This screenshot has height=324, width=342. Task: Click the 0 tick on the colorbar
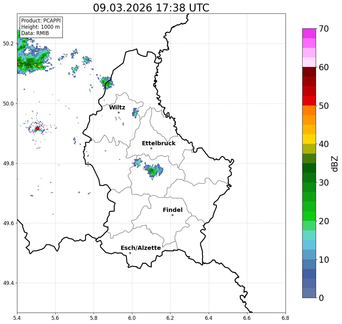pos(321,298)
